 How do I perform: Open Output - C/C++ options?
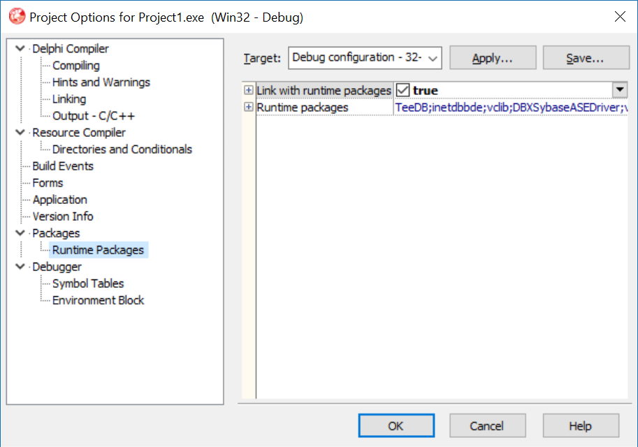(x=94, y=116)
